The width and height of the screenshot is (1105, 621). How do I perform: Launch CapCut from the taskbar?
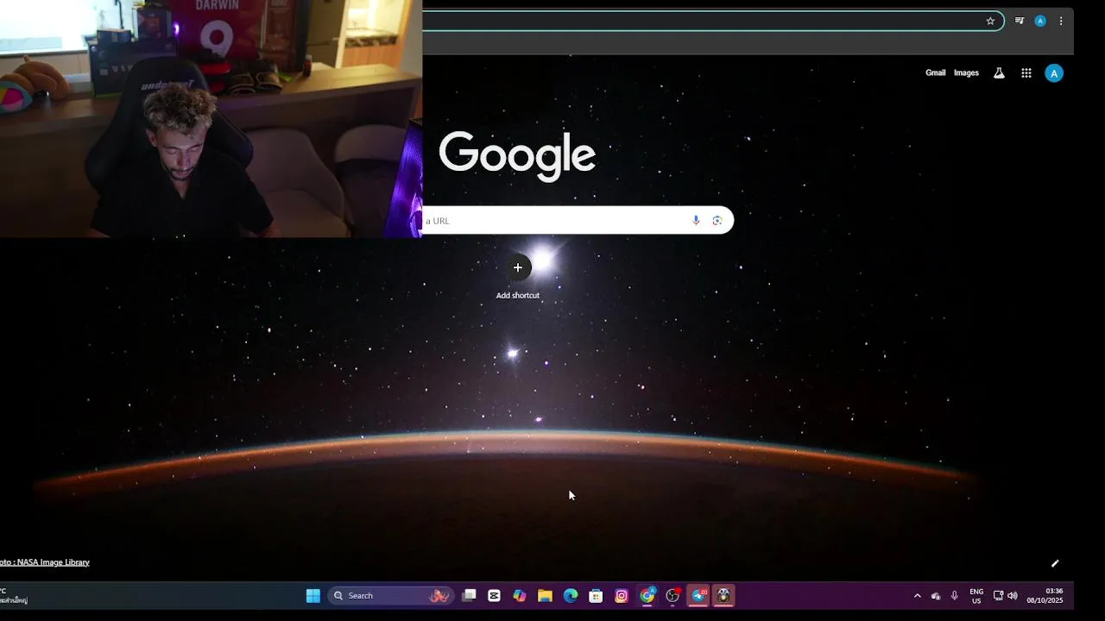(494, 595)
